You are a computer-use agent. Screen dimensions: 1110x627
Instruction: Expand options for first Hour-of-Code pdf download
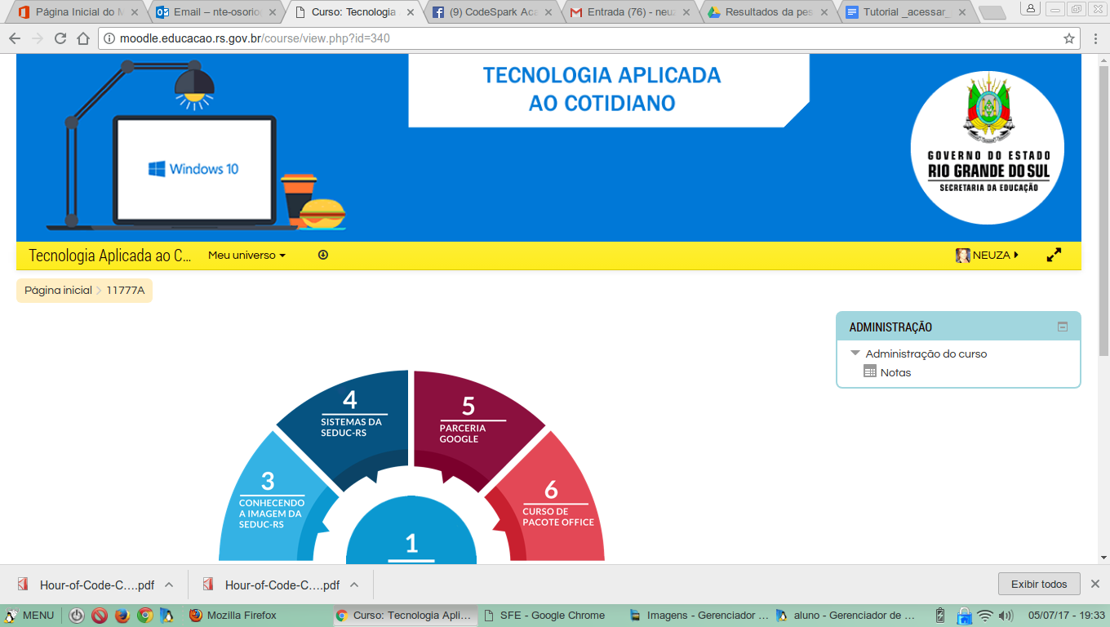[169, 585]
